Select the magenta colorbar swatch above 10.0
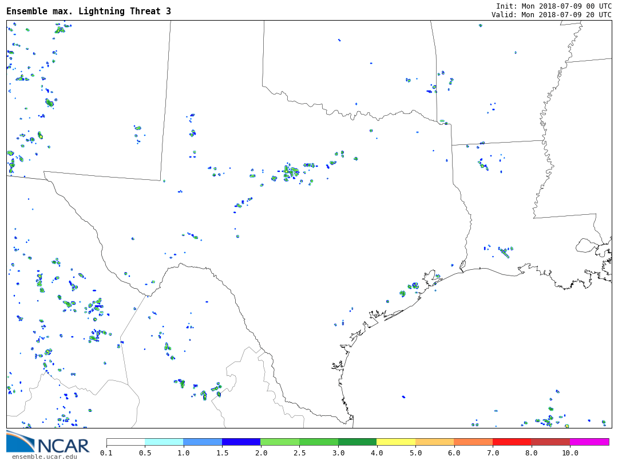The height and width of the screenshot is (464, 618). point(589,442)
